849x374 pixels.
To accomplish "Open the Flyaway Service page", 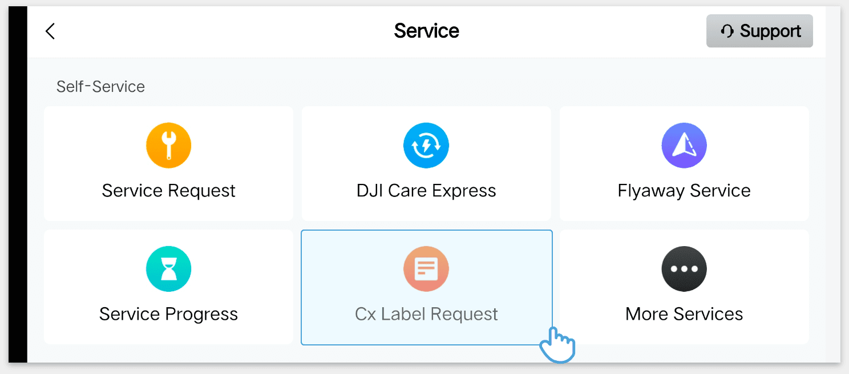I will point(684,163).
